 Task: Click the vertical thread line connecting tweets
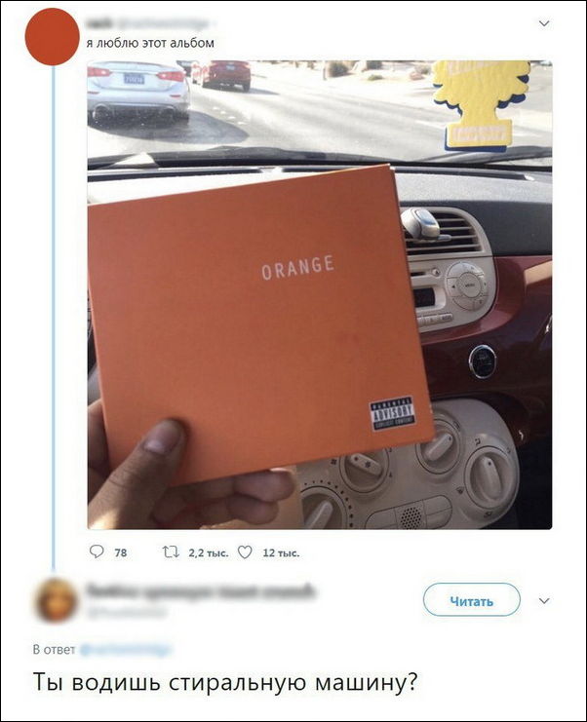click(x=54, y=318)
